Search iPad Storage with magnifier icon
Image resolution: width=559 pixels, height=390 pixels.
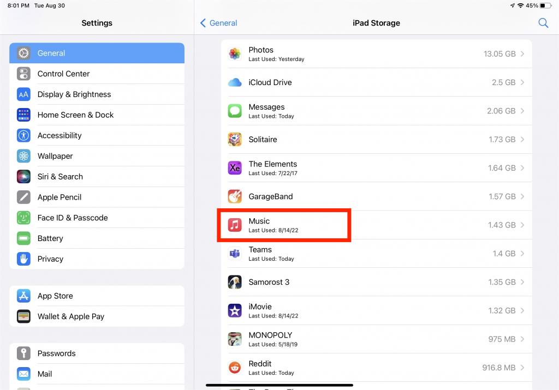click(543, 23)
